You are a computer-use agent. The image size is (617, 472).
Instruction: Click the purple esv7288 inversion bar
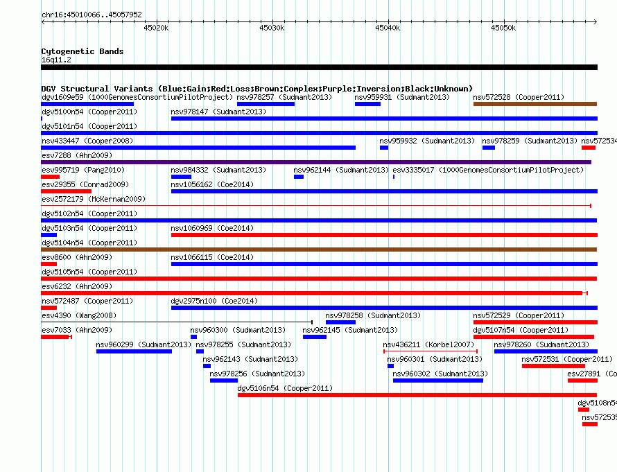click(x=316, y=162)
